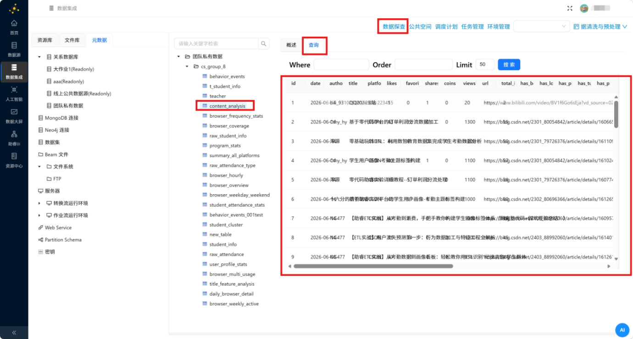Switch to the 概述 tab
The image size is (633, 339).
tap(291, 45)
